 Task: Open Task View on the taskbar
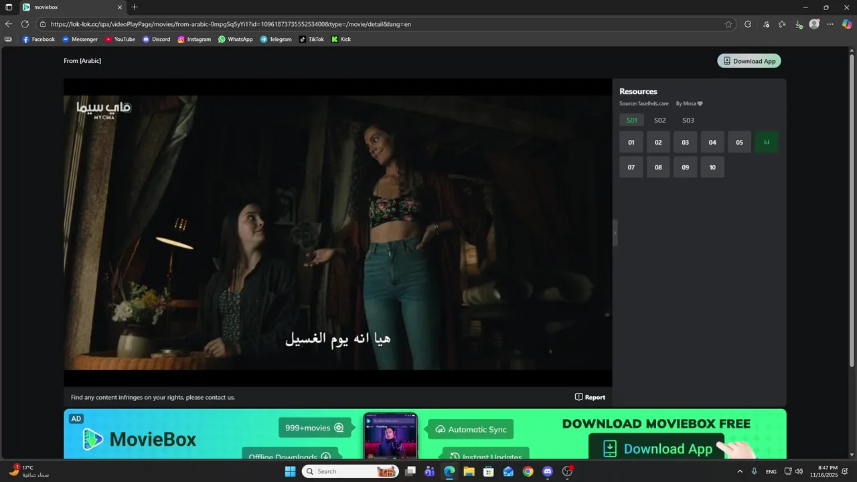[x=410, y=471]
